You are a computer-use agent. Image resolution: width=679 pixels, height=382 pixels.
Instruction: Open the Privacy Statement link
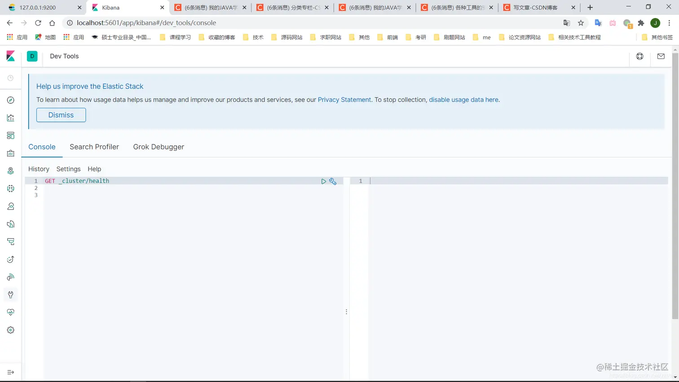coord(344,100)
